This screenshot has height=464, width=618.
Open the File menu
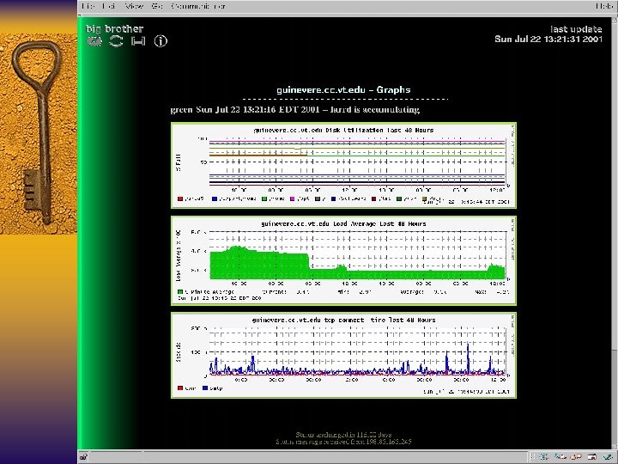pyautogui.click(x=88, y=6)
